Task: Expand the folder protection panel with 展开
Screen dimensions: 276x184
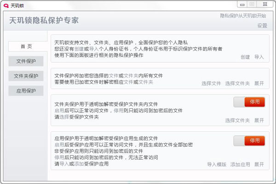Action: click(259, 120)
